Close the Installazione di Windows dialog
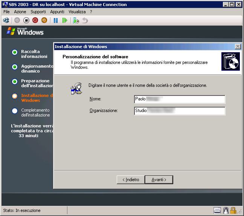Image resolution: width=244 pixels, height=216 pixels. coord(238,47)
